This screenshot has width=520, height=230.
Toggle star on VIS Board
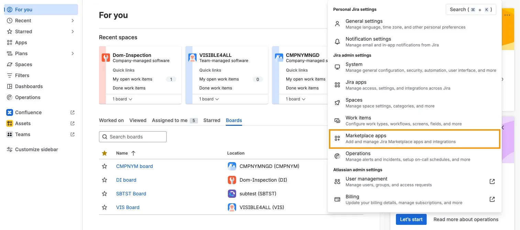104,207
